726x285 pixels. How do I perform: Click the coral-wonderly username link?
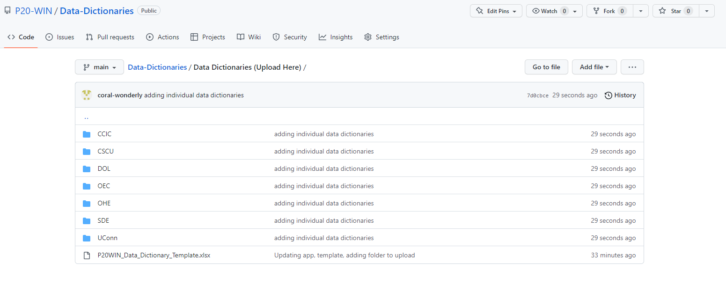pyautogui.click(x=120, y=95)
